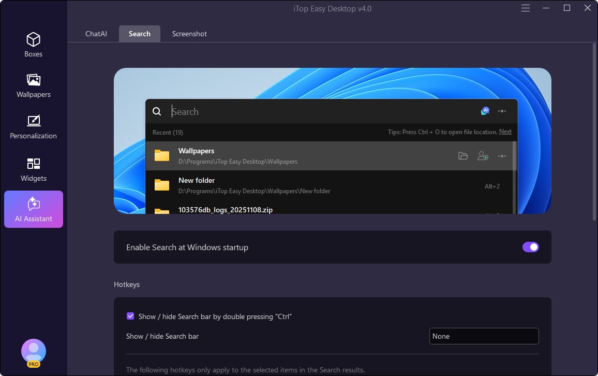This screenshot has width=598, height=376.
Task: Open the hamburger main menu in title bar
Action: tap(526, 8)
